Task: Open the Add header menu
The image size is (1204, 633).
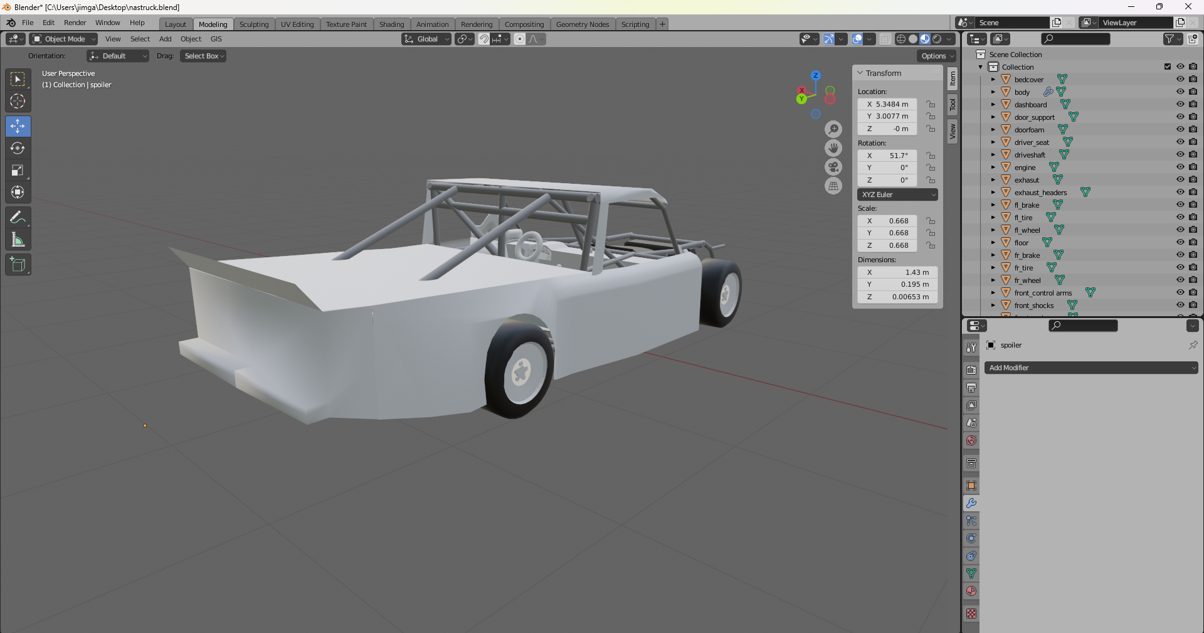Action: pos(165,39)
